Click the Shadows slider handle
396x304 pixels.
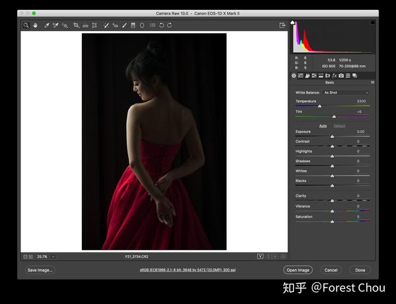coord(333,166)
